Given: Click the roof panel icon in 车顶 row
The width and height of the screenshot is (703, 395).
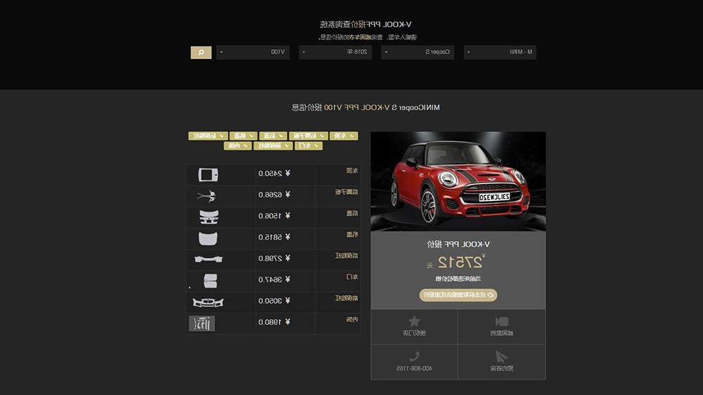Looking at the screenshot, I should [x=208, y=174].
